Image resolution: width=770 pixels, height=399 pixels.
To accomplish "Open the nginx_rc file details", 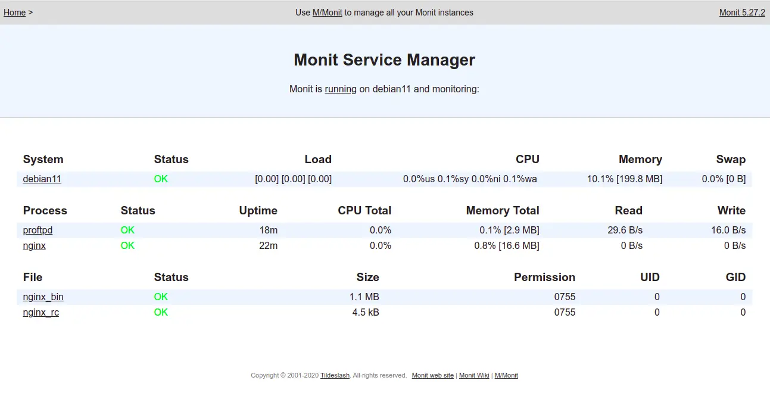I will [41, 312].
